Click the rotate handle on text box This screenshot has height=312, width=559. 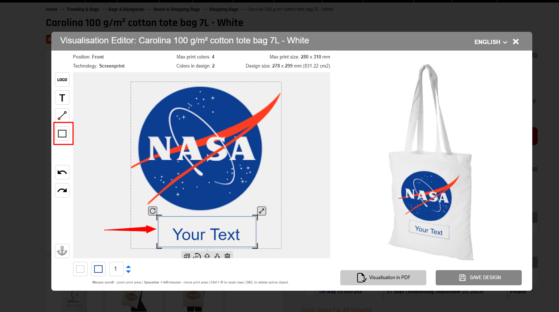153,211
